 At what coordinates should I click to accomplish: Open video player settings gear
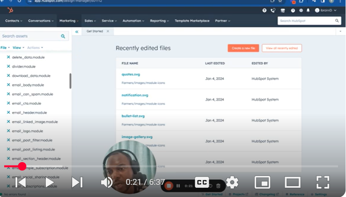[232, 182]
